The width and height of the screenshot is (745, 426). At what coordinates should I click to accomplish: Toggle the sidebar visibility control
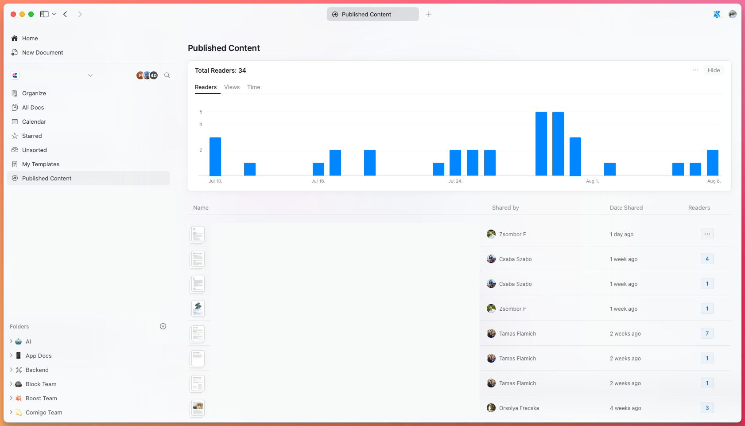[x=44, y=14]
